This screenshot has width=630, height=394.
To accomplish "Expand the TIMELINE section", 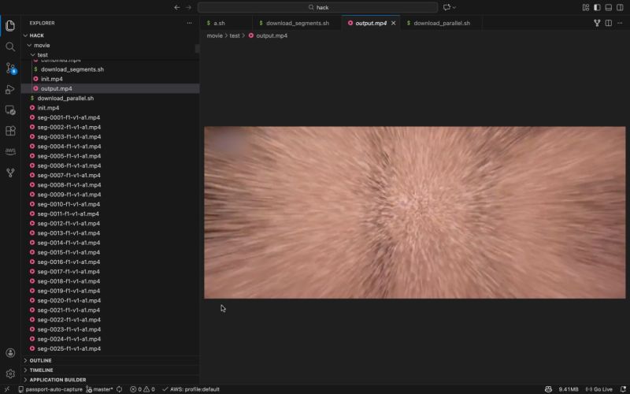I will (110, 370).
